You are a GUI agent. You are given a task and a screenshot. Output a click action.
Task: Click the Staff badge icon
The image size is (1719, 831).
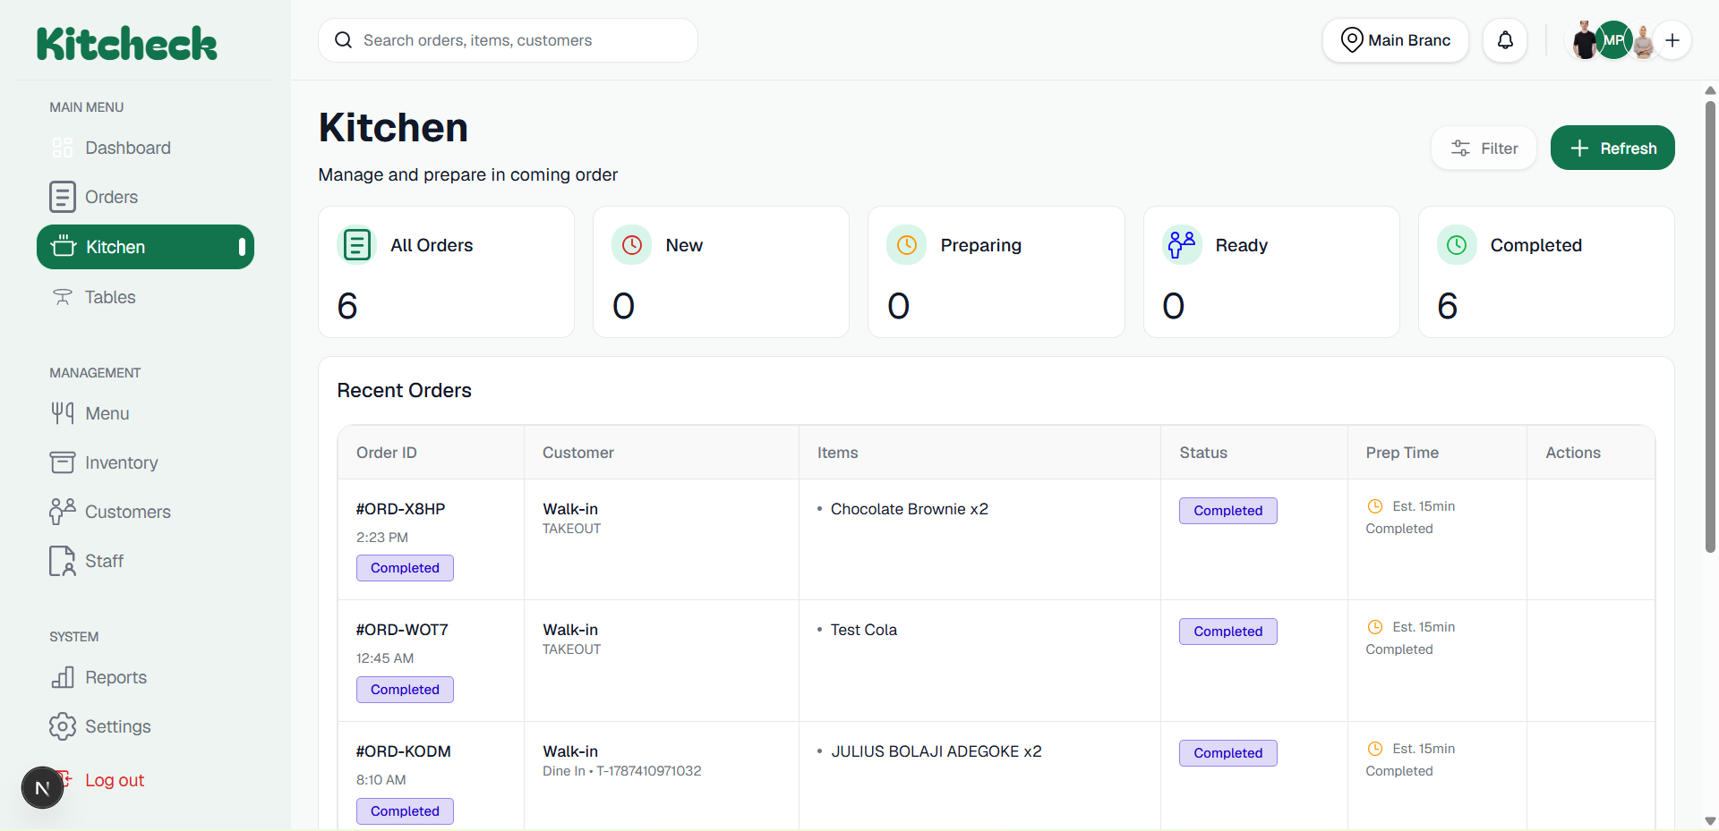[63, 561]
